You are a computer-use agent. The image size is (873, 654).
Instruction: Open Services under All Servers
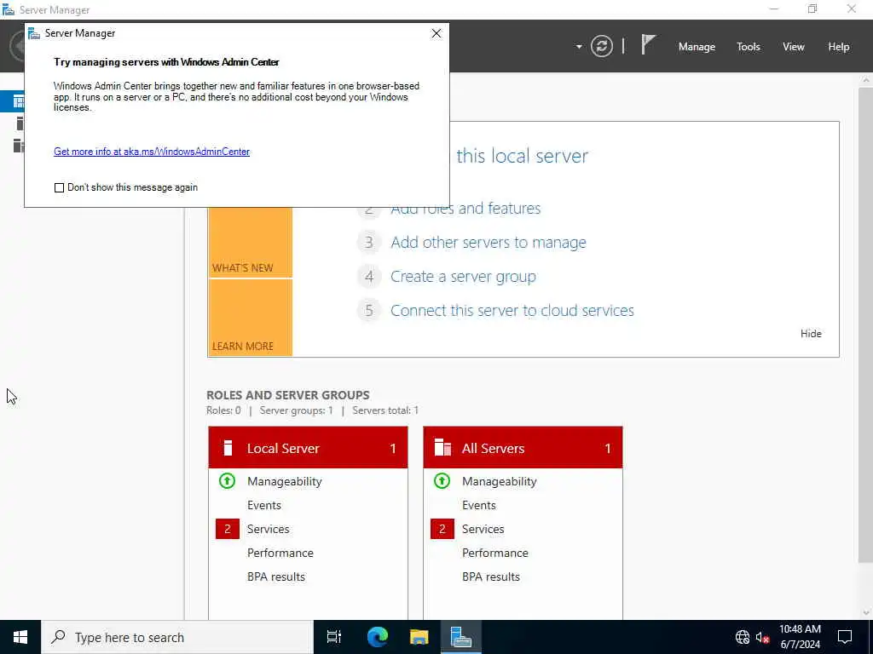pos(483,529)
